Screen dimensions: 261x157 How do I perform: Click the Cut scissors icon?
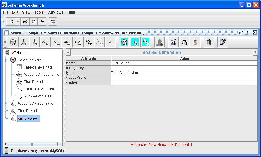tap(173, 42)
